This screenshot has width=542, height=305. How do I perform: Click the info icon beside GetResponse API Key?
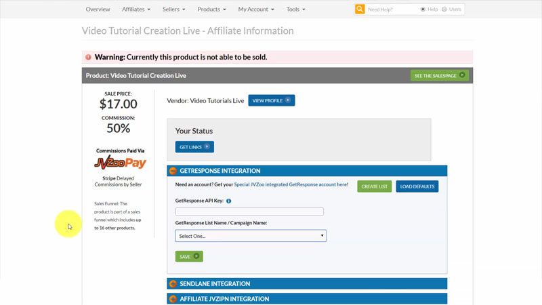[229, 201]
